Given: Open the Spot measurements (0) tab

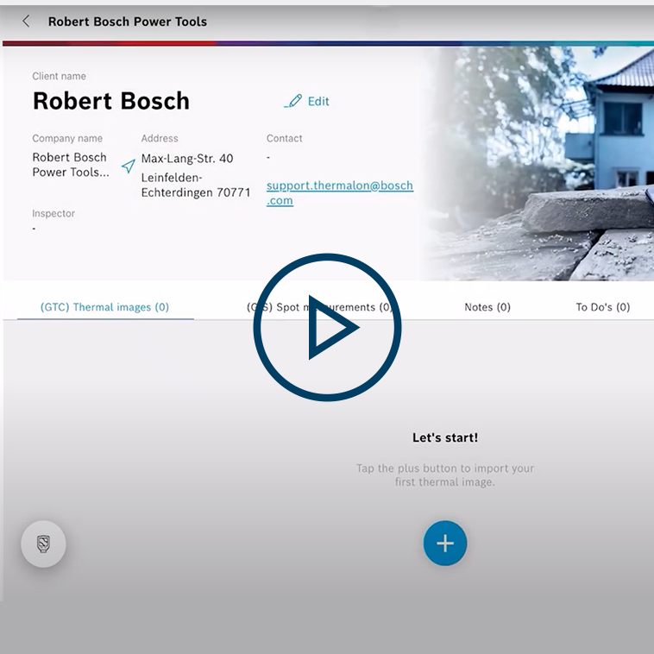Looking at the screenshot, I should click(x=320, y=307).
